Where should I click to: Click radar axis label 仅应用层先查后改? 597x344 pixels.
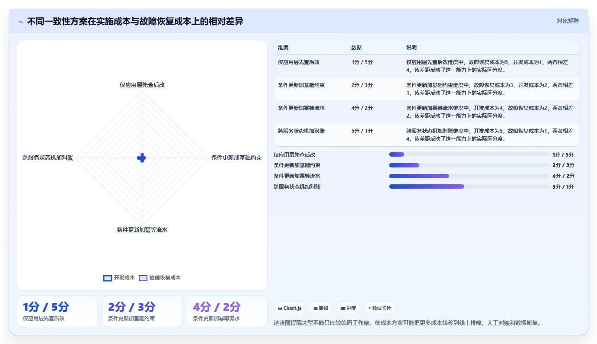coord(142,85)
